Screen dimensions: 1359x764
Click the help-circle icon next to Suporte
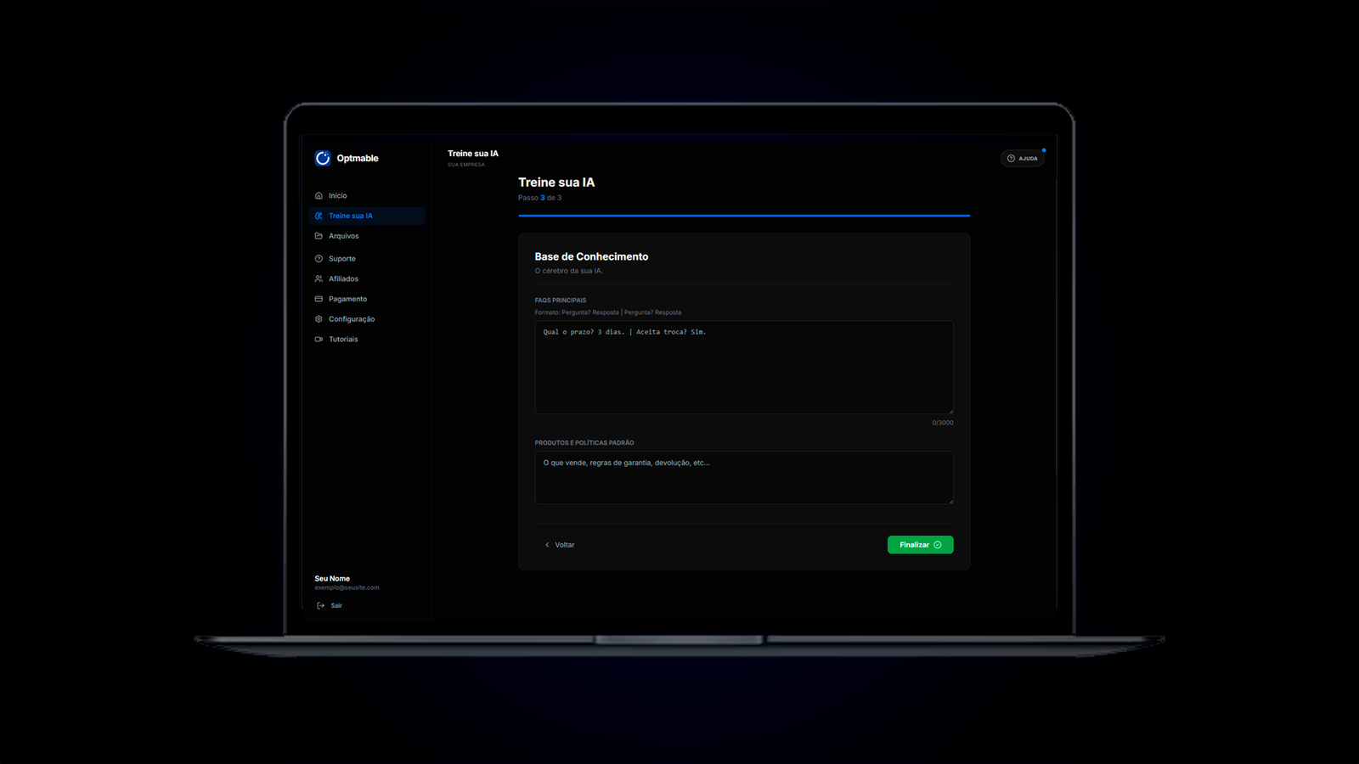319,259
